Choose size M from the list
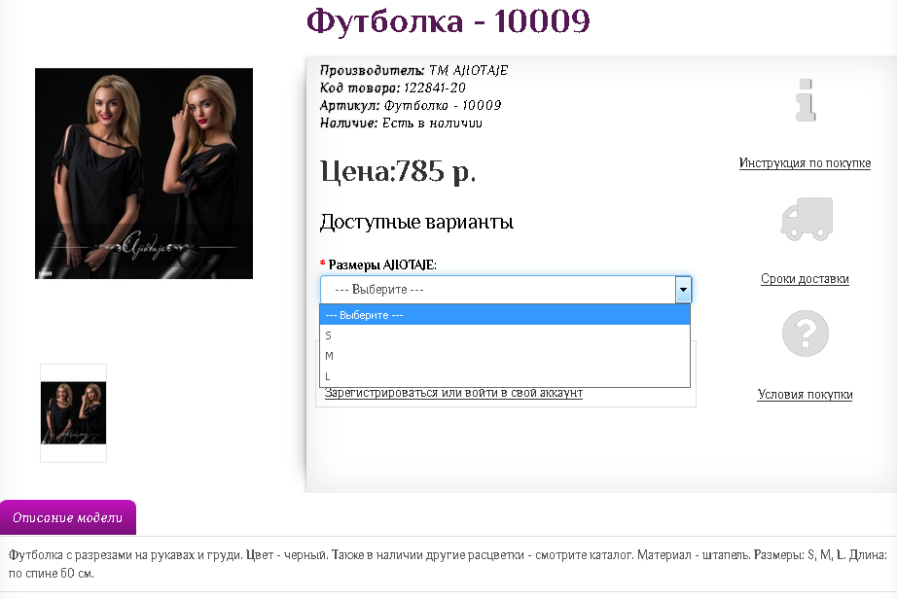897x599 pixels. point(505,356)
